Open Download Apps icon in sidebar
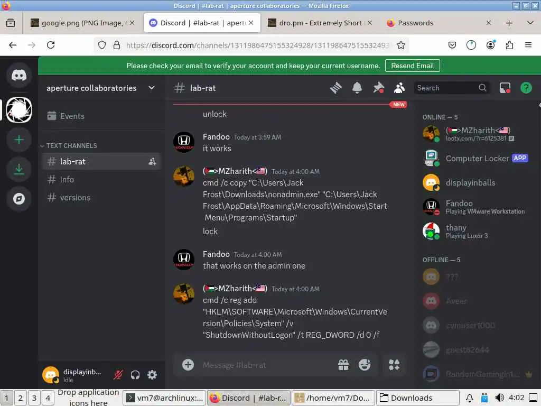Viewport: 541px width, 406px height. 19,169
